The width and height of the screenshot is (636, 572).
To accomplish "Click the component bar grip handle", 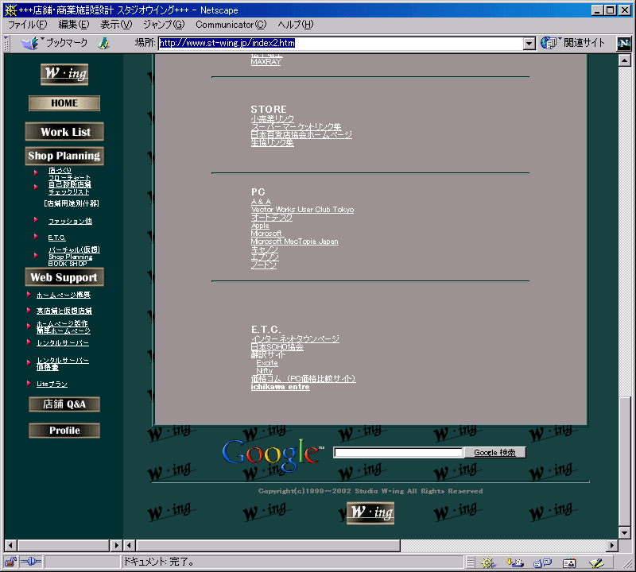I will pyautogui.click(x=470, y=562).
